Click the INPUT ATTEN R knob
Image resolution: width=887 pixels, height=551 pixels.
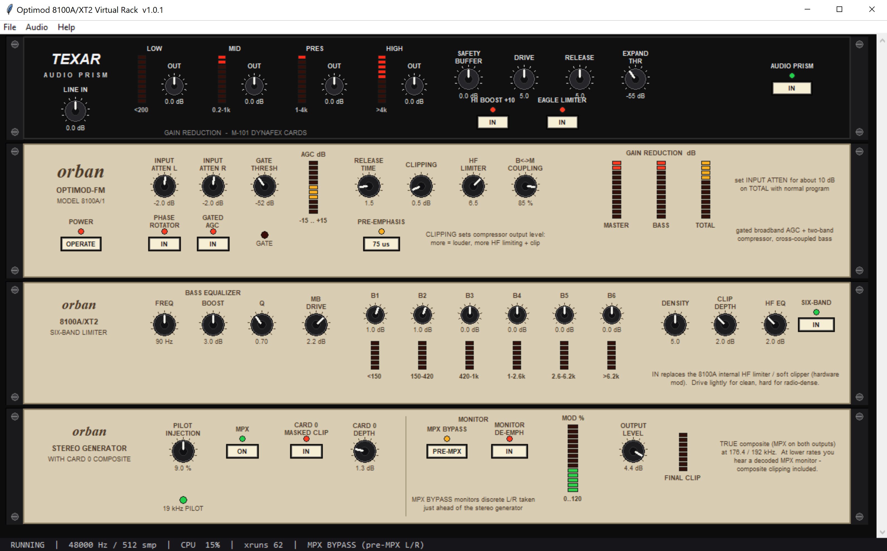coord(213,186)
